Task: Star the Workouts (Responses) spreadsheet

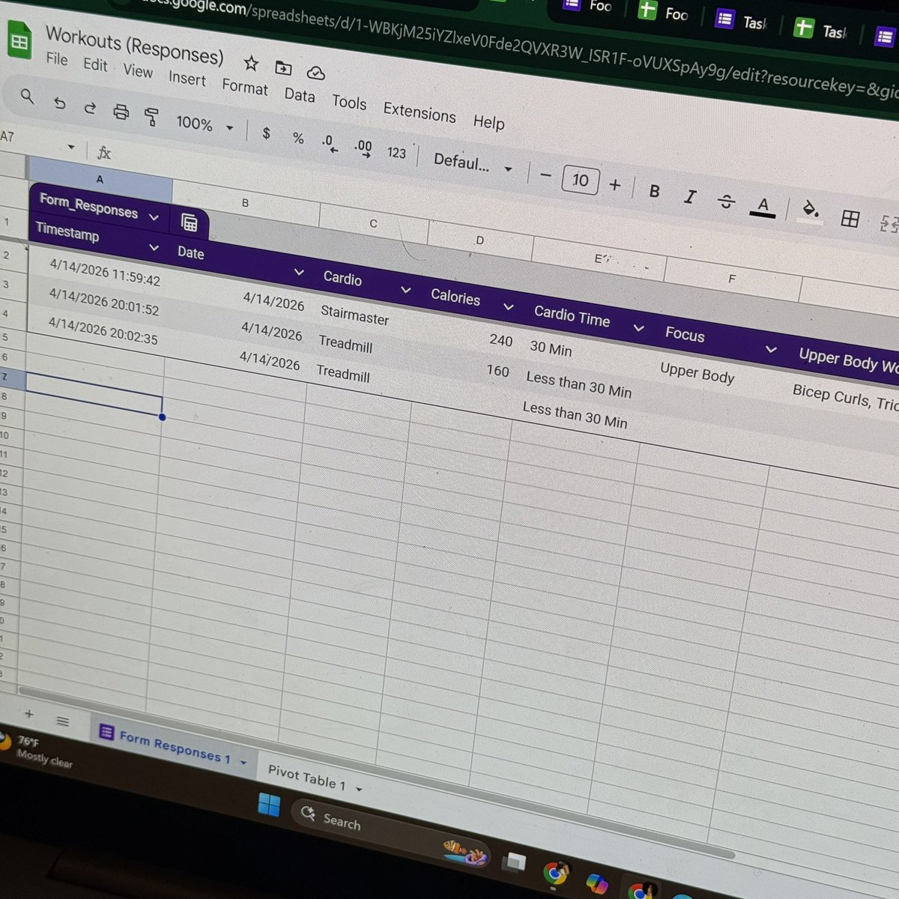Action: [251, 64]
